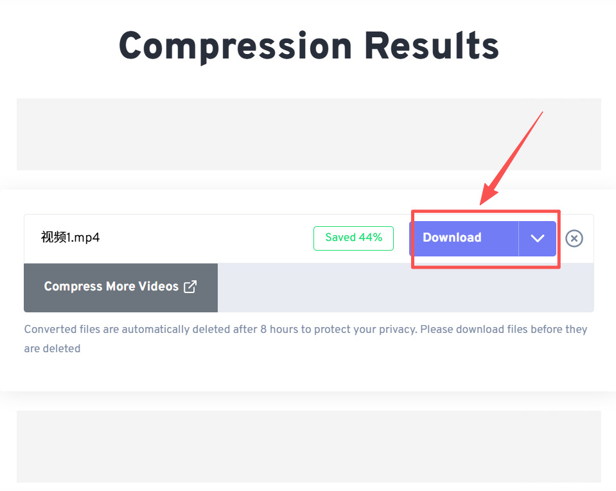Click the green Saved 44% badge
The width and height of the screenshot is (616, 491).
click(x=353, y=238)
